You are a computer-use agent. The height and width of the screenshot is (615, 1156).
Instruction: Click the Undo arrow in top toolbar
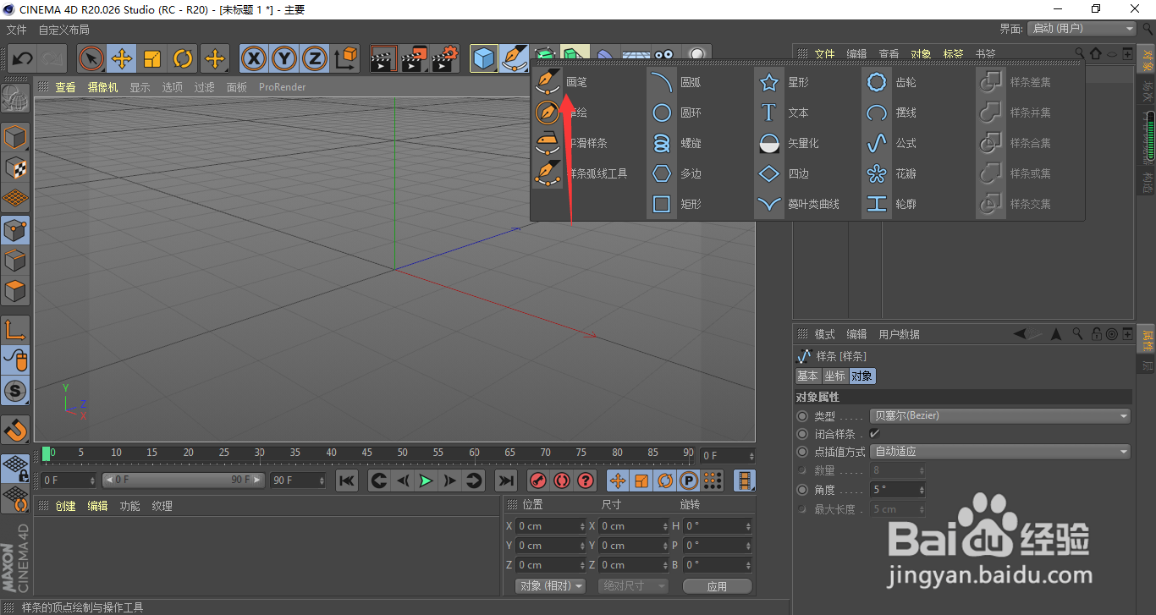[x=22, y=58]
